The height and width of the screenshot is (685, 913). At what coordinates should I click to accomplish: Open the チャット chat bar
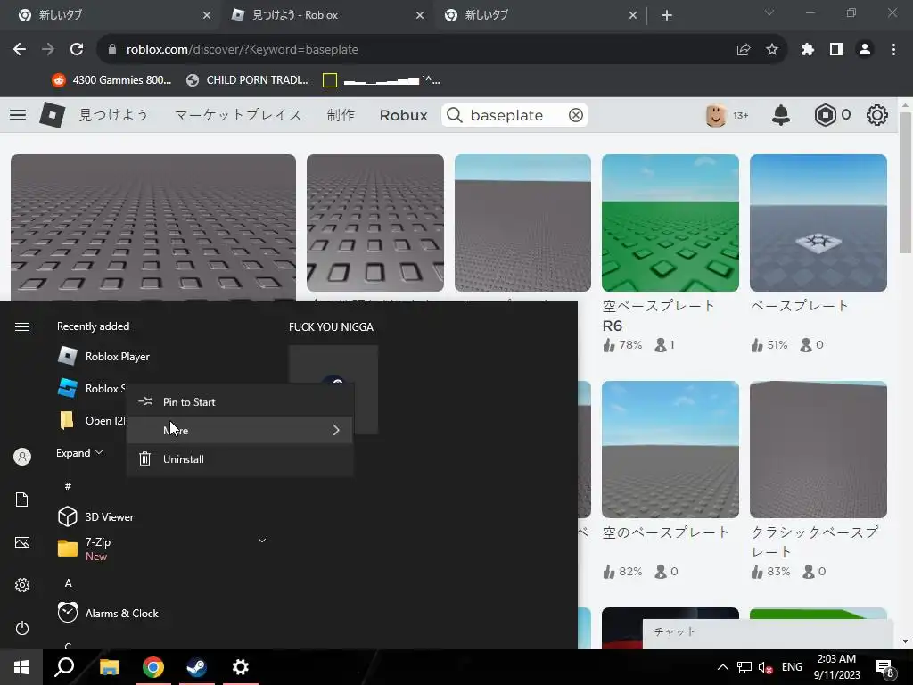pyautogui.click(x=768, y=632)
